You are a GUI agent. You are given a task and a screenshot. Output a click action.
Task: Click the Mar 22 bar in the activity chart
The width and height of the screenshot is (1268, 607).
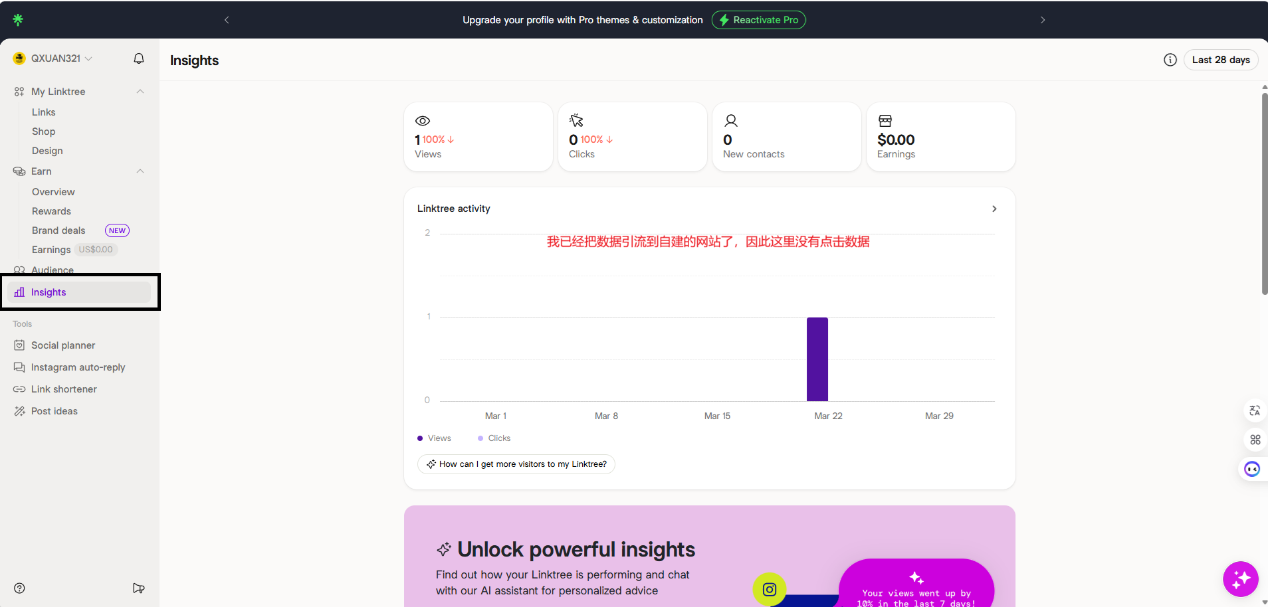click(817, 359)
